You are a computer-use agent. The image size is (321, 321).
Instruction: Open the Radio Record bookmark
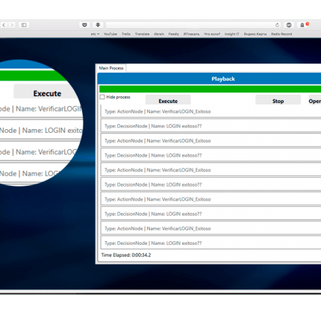point(281,34)
